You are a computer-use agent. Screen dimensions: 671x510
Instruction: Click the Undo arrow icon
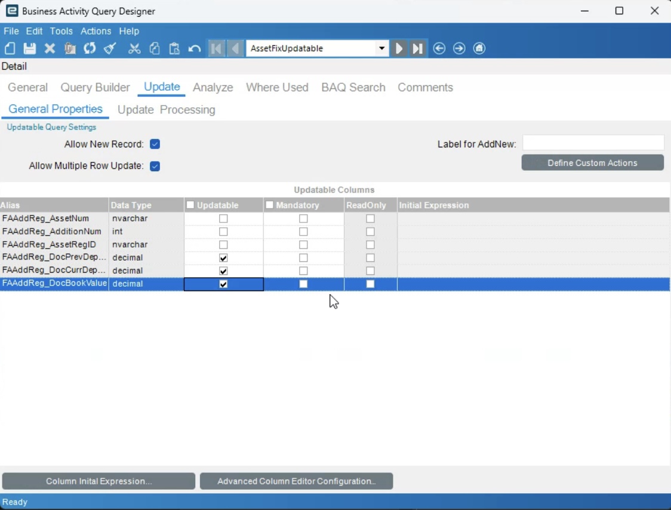pyautogui.click(x=194, y=48)
